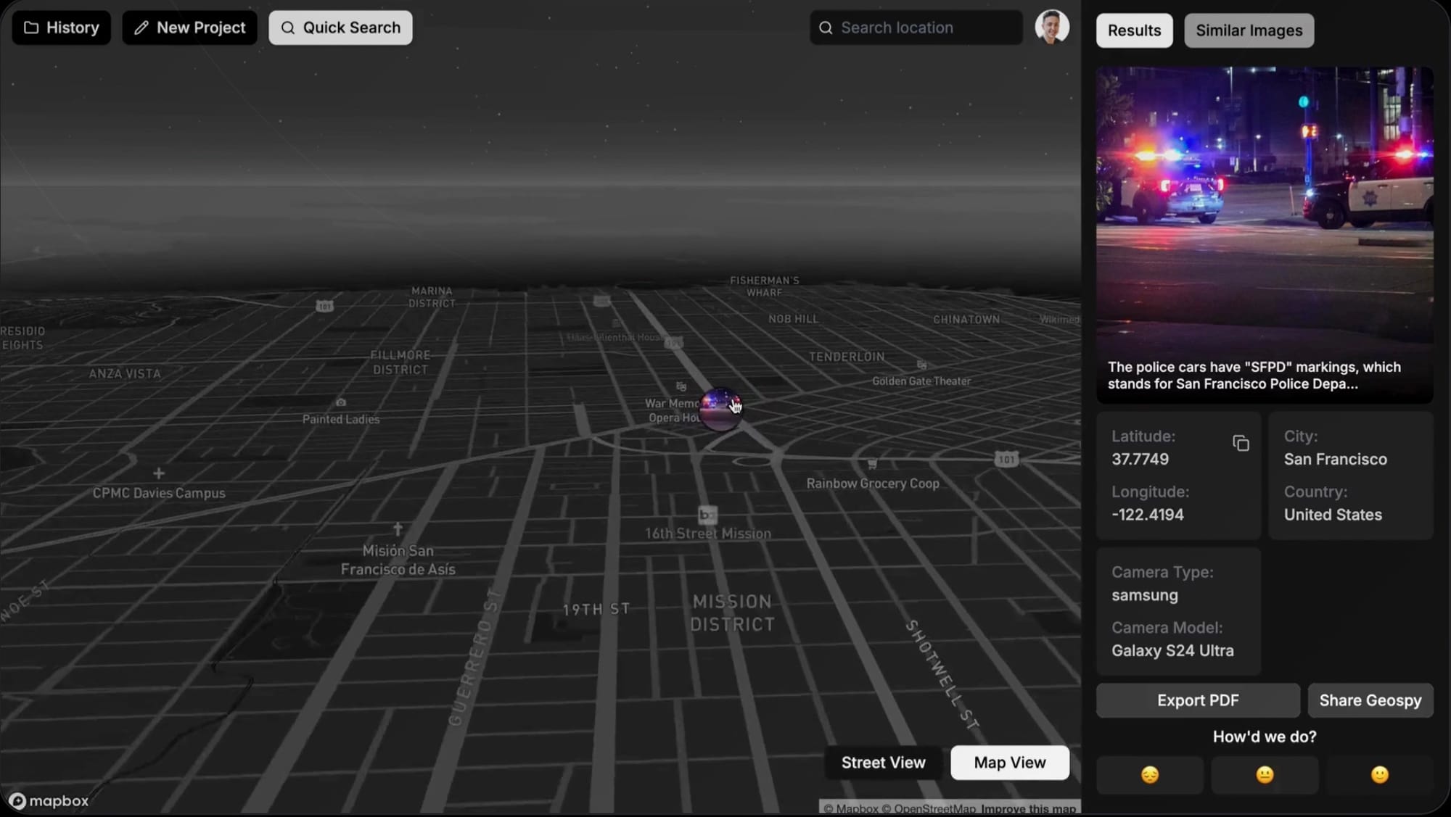Open the Improve this map link
The height and width of the screenshot is (817, 1451).
tap(1028, 808)
